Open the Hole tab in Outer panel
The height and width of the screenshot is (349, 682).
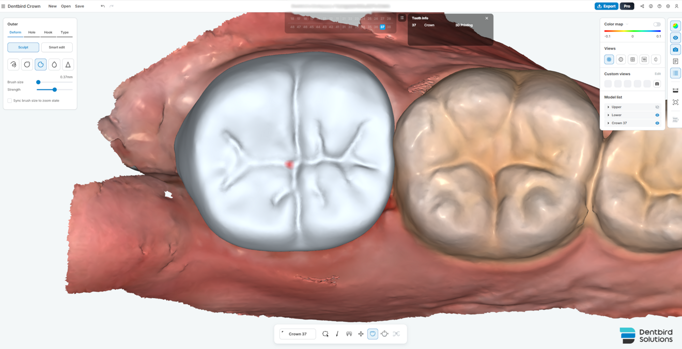click(x=32, y=32)
